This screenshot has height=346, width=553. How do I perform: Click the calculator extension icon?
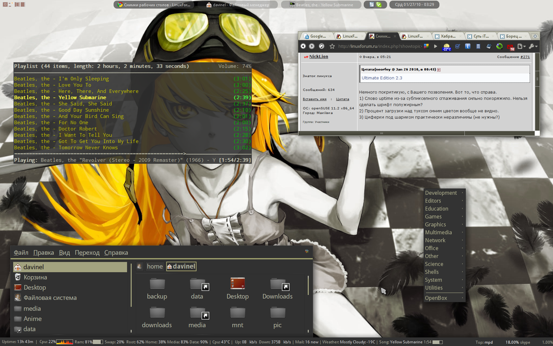click(478, 46)
